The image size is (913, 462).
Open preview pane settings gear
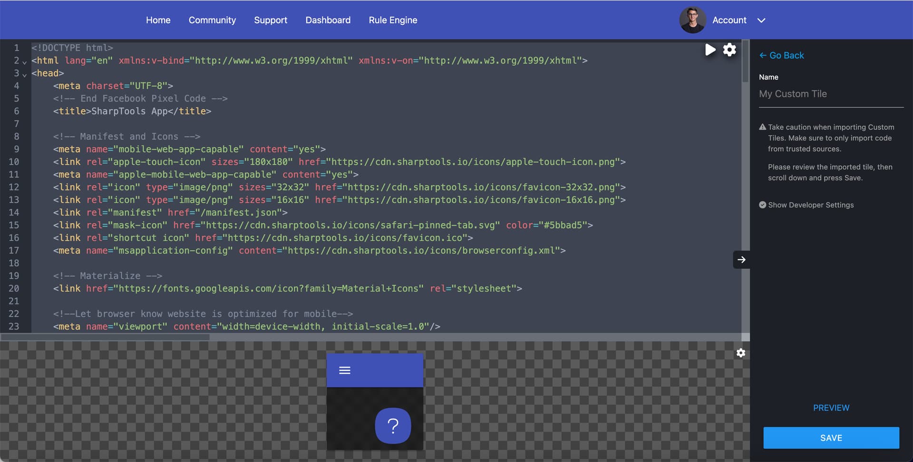click(x=740, y=353)
